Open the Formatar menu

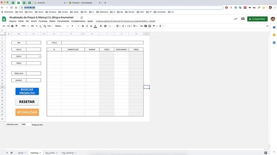tap(43, 21)
